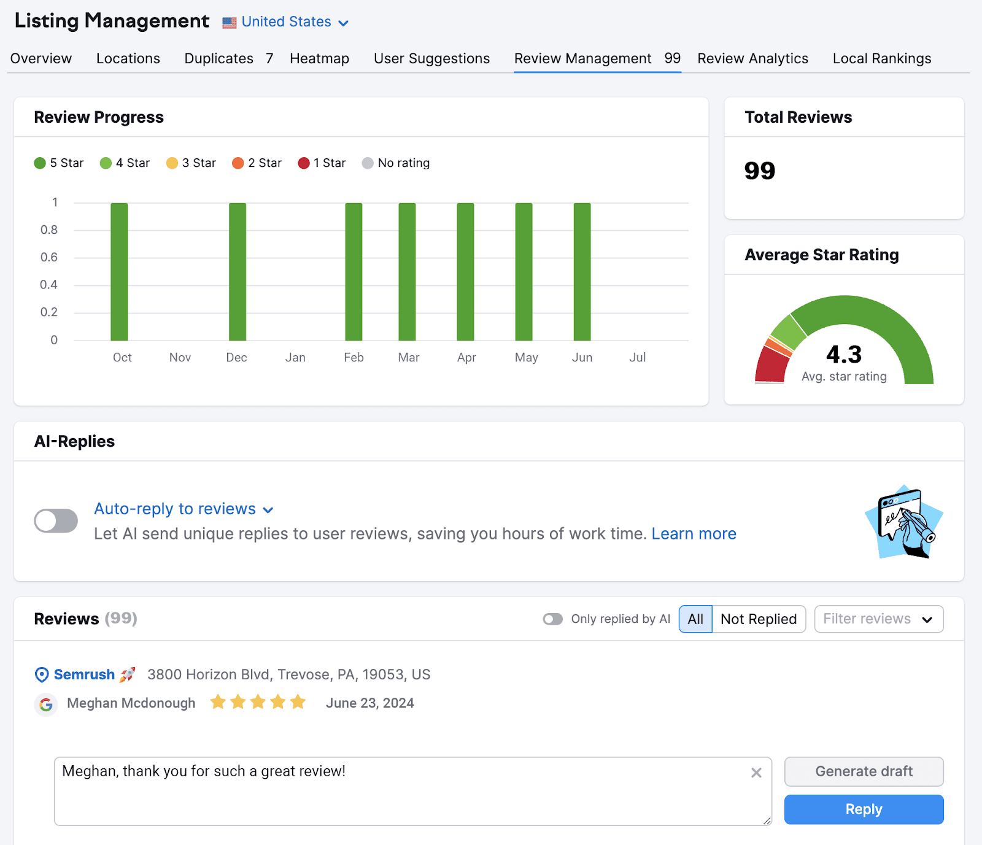Turn on Only replied by AI
This screenshot has height=845, width=982.
tap(553, 619)
